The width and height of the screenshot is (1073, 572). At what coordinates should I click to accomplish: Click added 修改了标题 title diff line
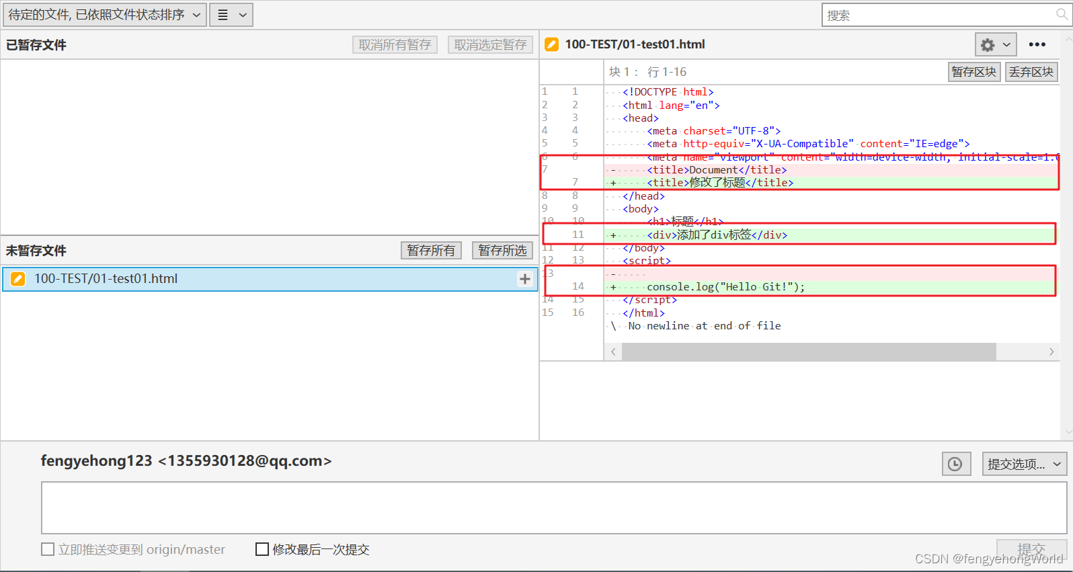(831, 183)
